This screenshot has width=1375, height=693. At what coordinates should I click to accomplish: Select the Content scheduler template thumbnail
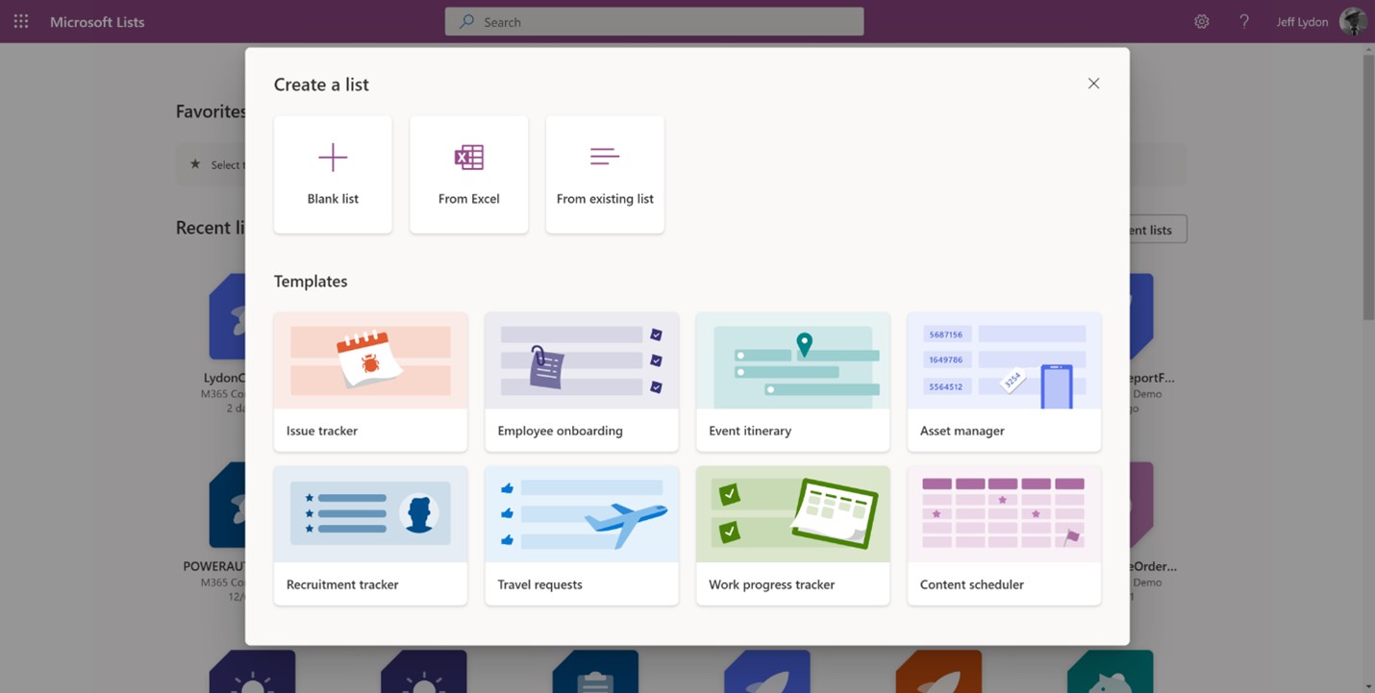[1004, 515]
